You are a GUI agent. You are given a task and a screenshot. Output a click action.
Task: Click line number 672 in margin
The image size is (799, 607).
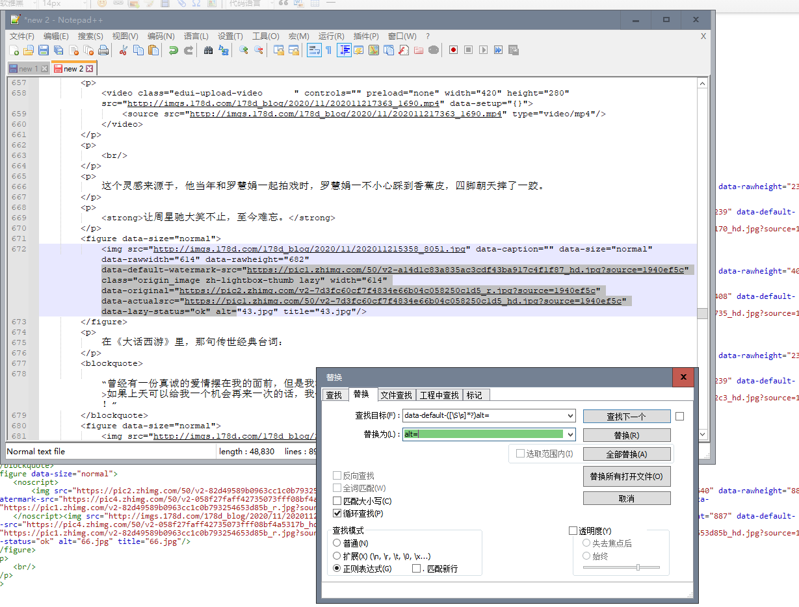[19, 249]
